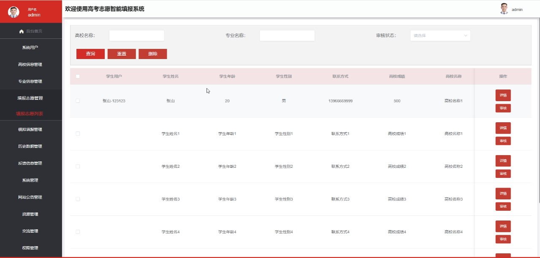Click the 重置 button
Image resolution: width=540 pixels, height=258 pixels.
point(122,54)
